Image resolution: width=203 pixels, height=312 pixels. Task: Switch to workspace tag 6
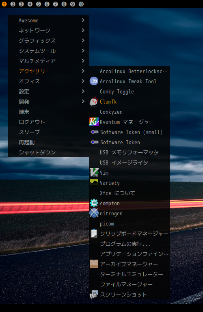(47, 4)
